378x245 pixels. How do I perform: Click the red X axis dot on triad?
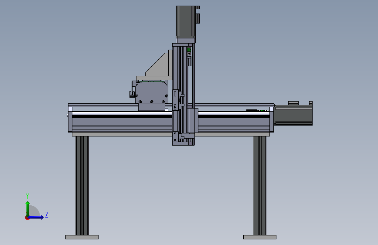pos(27,218)
